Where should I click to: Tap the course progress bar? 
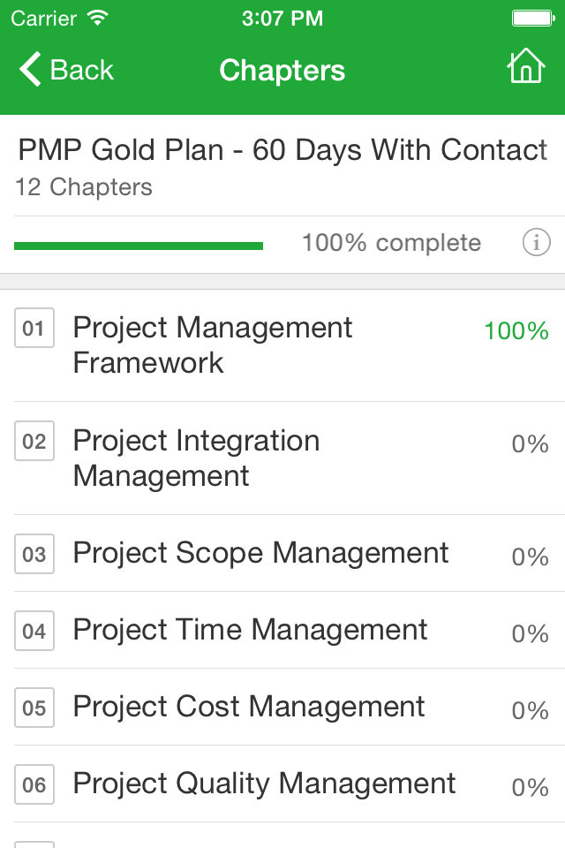click(139, 244)
